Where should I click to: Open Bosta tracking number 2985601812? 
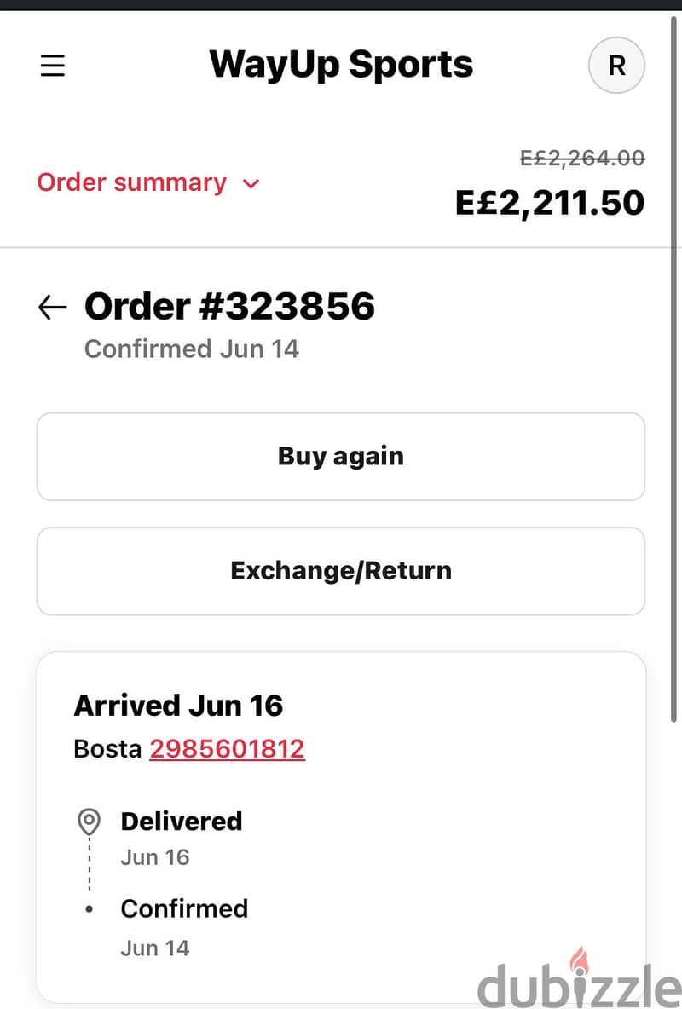coord(228,748)
